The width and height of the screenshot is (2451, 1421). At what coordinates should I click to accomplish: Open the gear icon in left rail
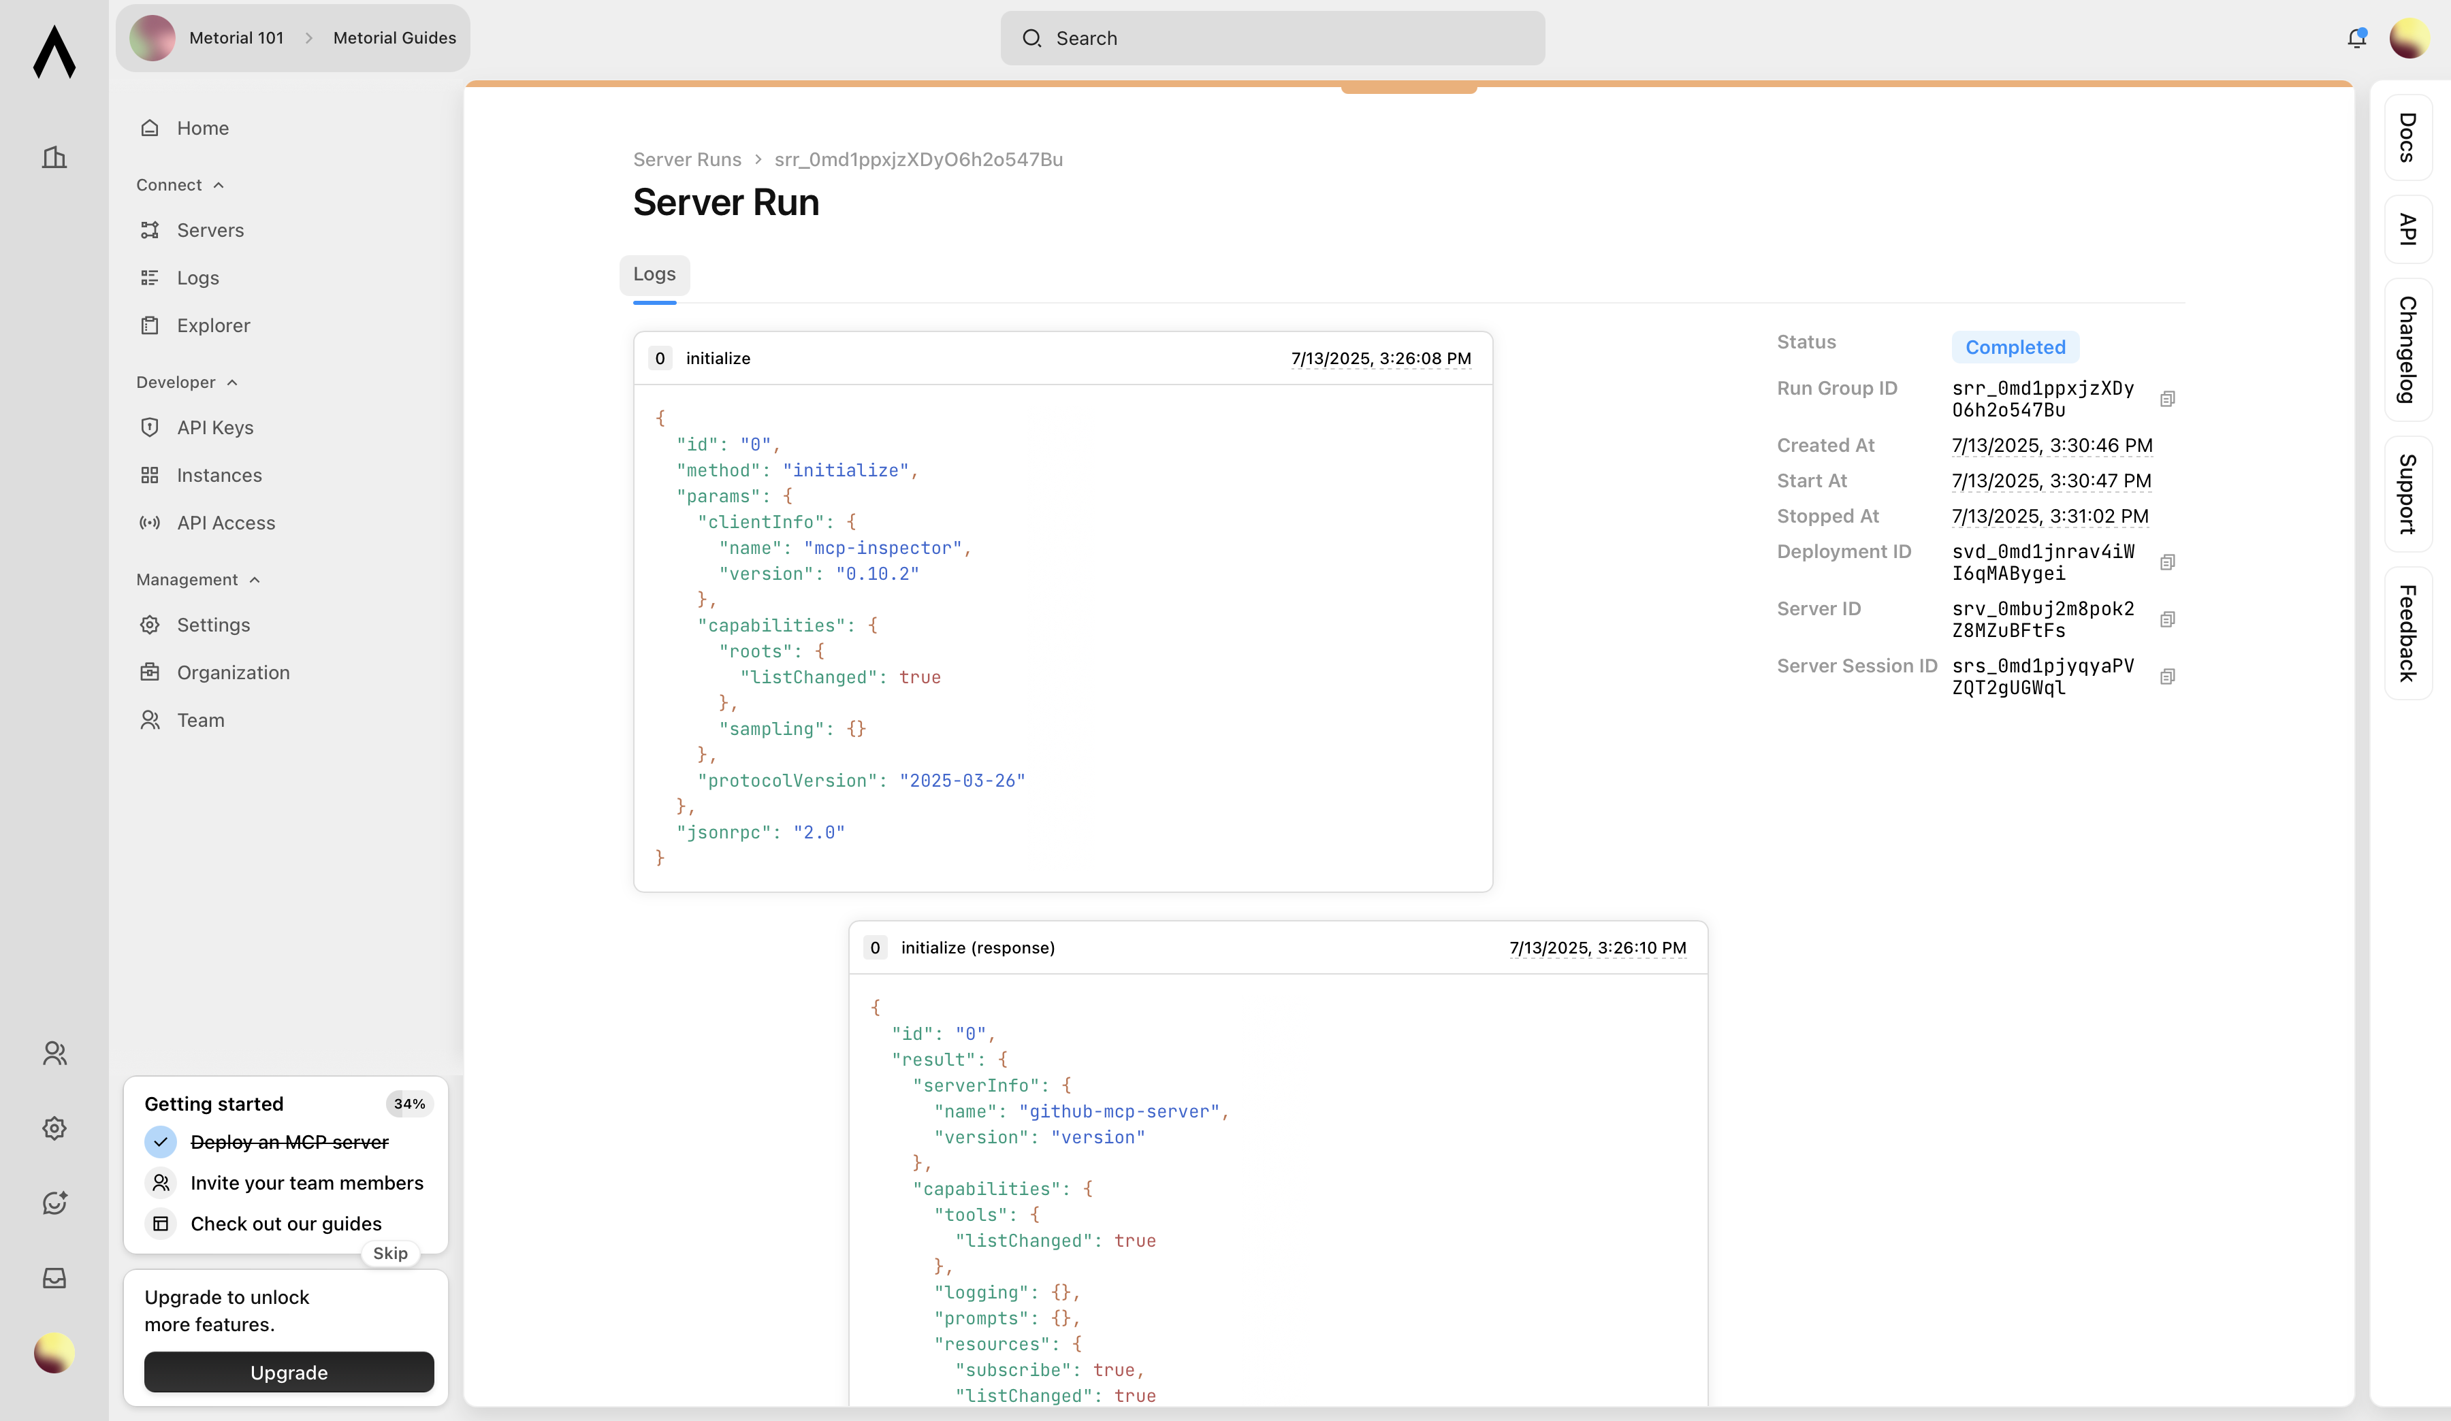click(x=54, y=1128)
